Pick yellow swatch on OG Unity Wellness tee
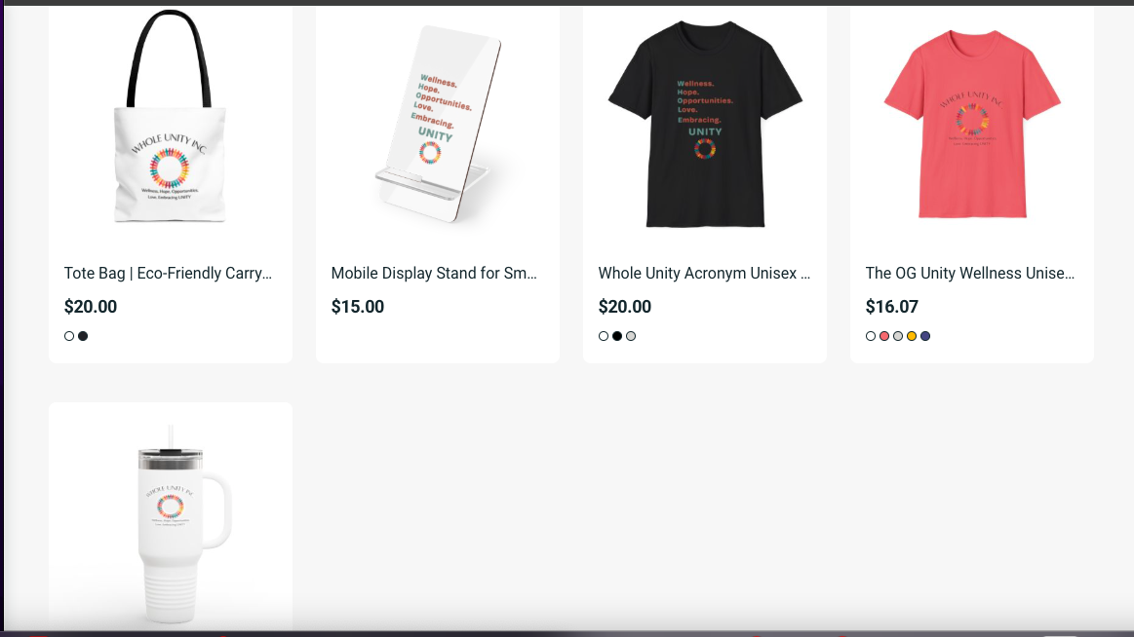The width and height of the screenshot is (1134, 637). (x=912, y=336)
